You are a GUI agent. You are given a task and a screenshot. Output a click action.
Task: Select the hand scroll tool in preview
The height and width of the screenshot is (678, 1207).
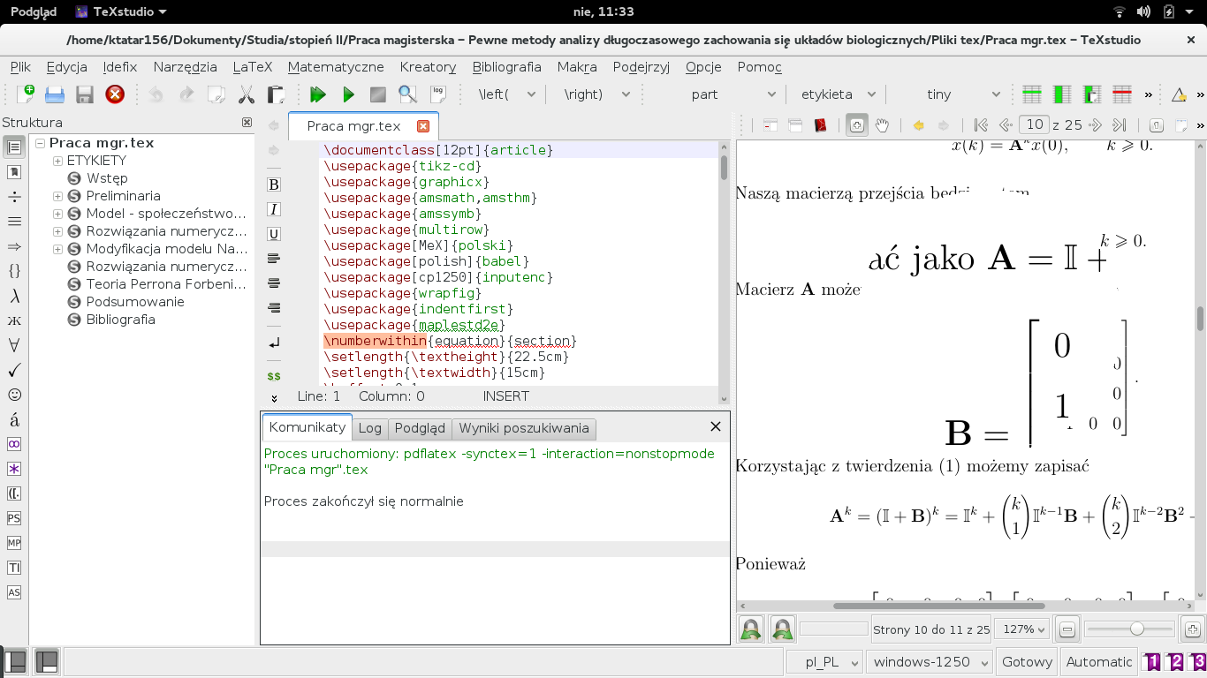[x=882, y=125]
